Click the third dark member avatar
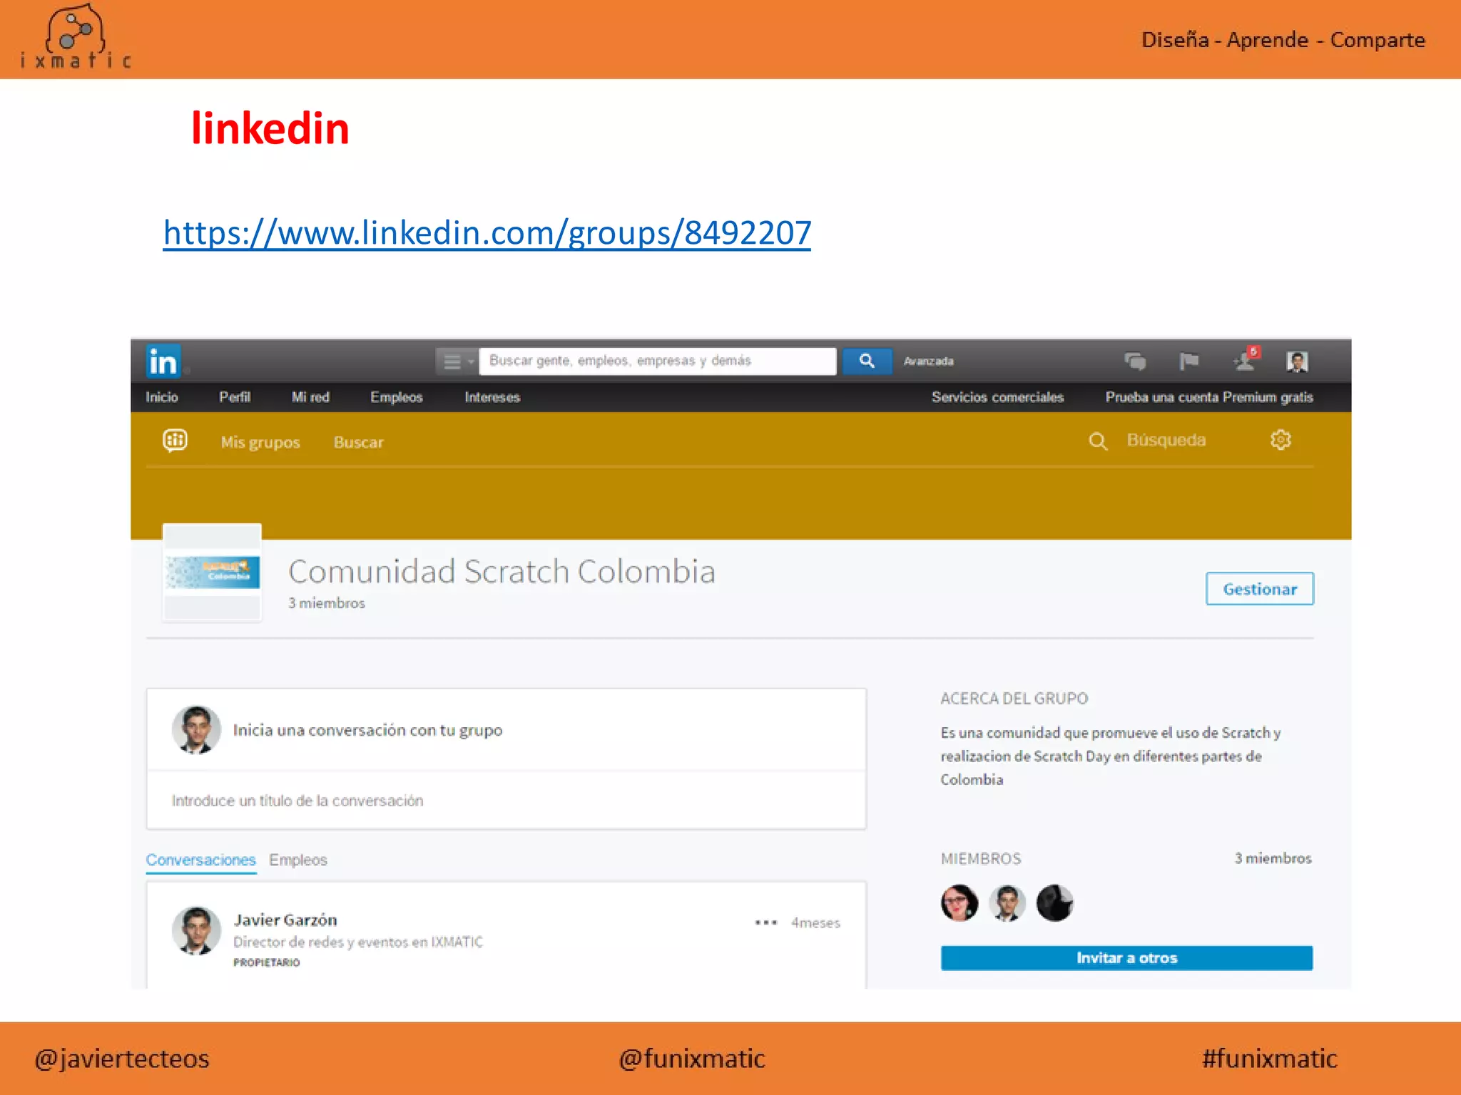Image resolution: width=1461 pixels, height=1095 pixels. (x=1055, y=903)
